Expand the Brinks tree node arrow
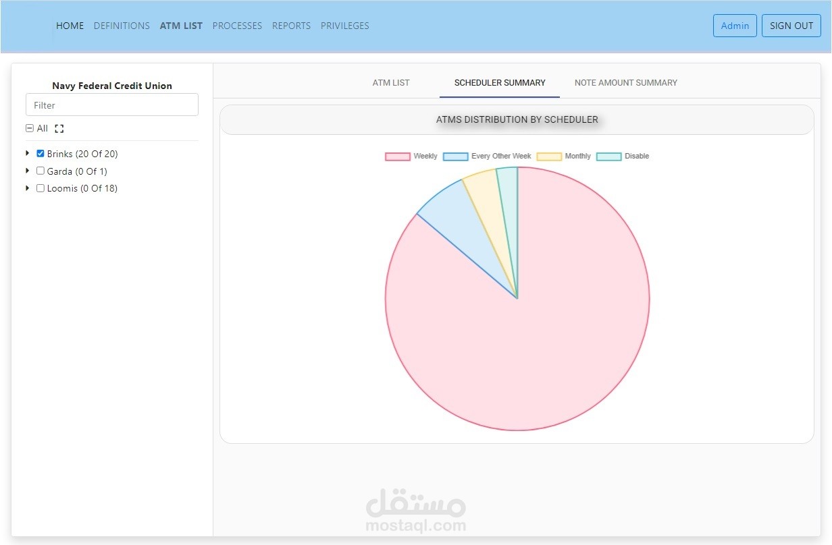The height and width of the screenshot is (545, 832). point(28,154)
